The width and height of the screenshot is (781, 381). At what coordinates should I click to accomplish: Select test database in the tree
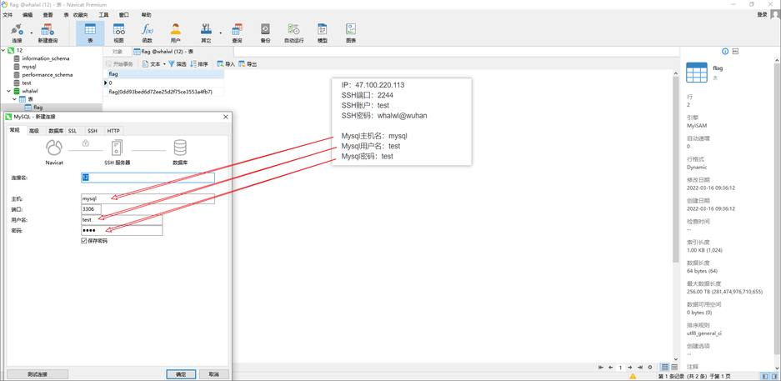(27, 83)
